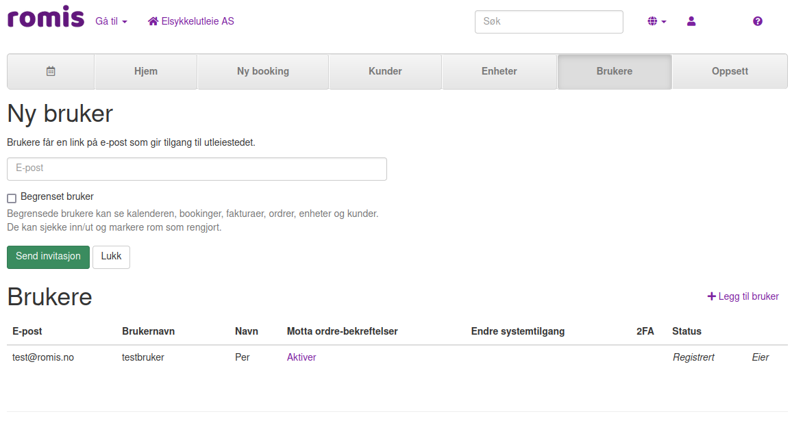The height and width of the screenshot is (425, 792).
Task: Click the Status column header
Action: tap(686, 331)
